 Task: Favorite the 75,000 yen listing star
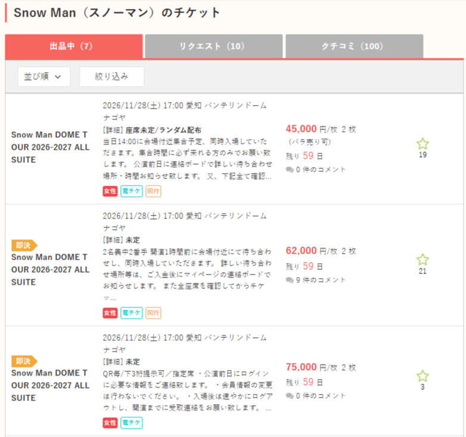coord(422,376)
